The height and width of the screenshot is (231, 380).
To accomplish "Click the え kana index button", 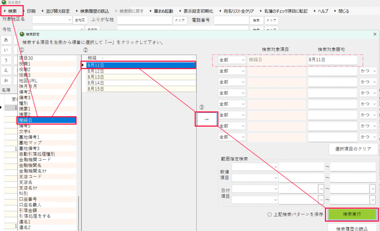I will pyautogui.click(x=6, y=70).
